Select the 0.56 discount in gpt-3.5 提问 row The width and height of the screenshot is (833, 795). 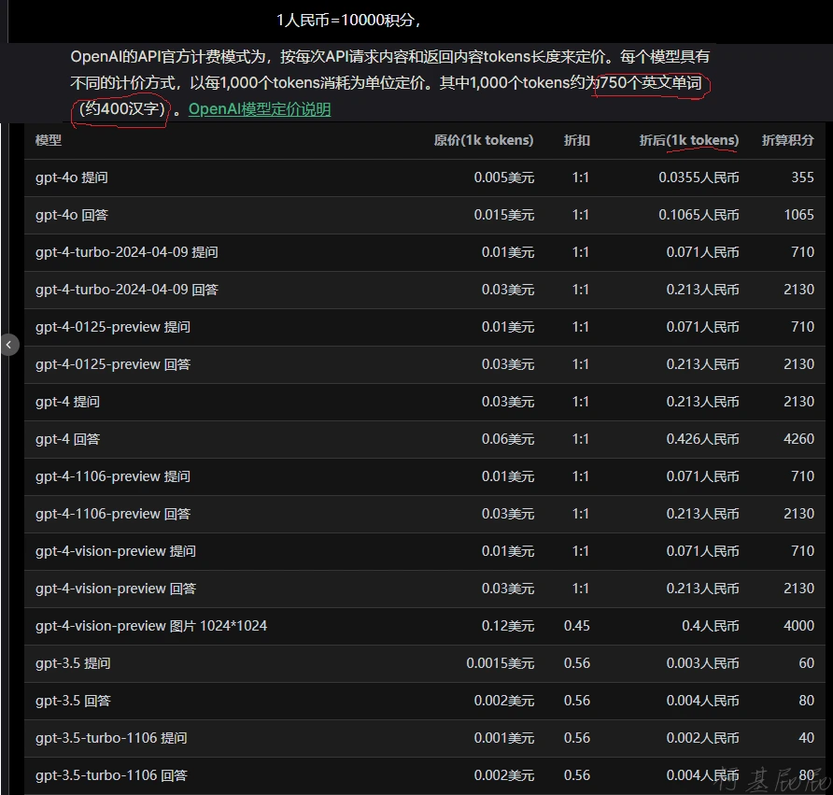point(577,663)
